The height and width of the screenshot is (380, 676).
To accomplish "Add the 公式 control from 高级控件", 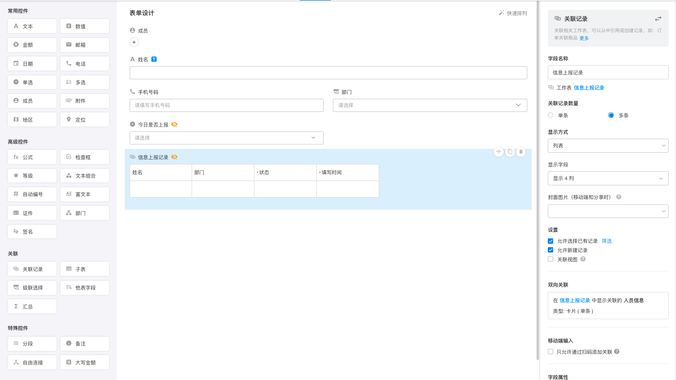I will pos(32,157).
